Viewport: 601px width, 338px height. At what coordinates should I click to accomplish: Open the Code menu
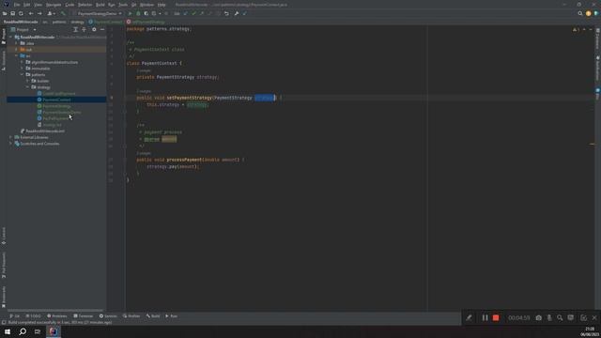[69, 5]
